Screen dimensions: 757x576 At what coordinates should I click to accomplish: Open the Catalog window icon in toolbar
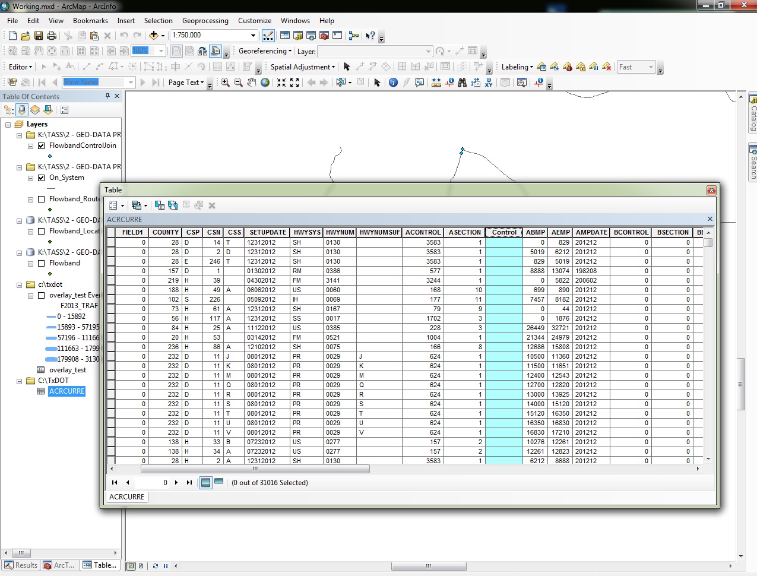point(298,36)
